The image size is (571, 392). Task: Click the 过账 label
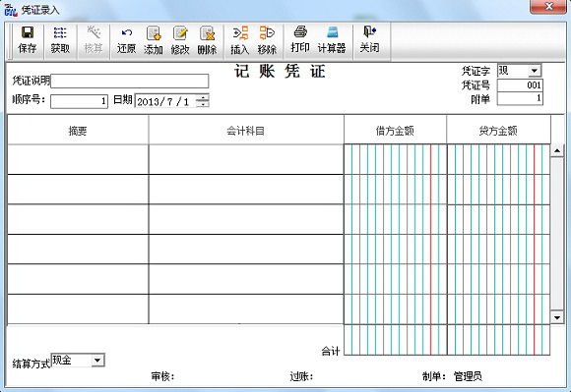(x=301, y=376)
